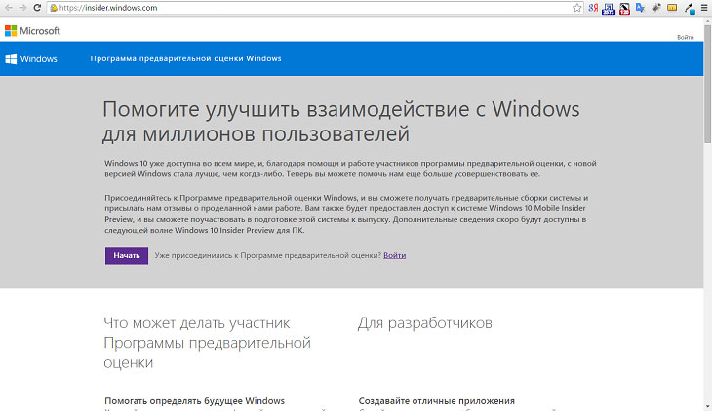
Task: Click the yellow ruler extension icon
Action: click(672, 8)
